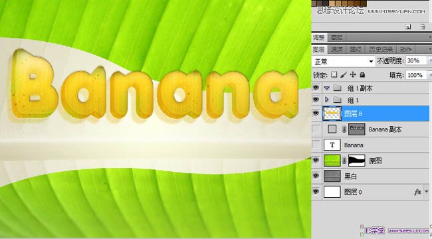This screenshot has width=432, height=239.
Task: Select the layer named 图层 0
Action: point(353,192)
